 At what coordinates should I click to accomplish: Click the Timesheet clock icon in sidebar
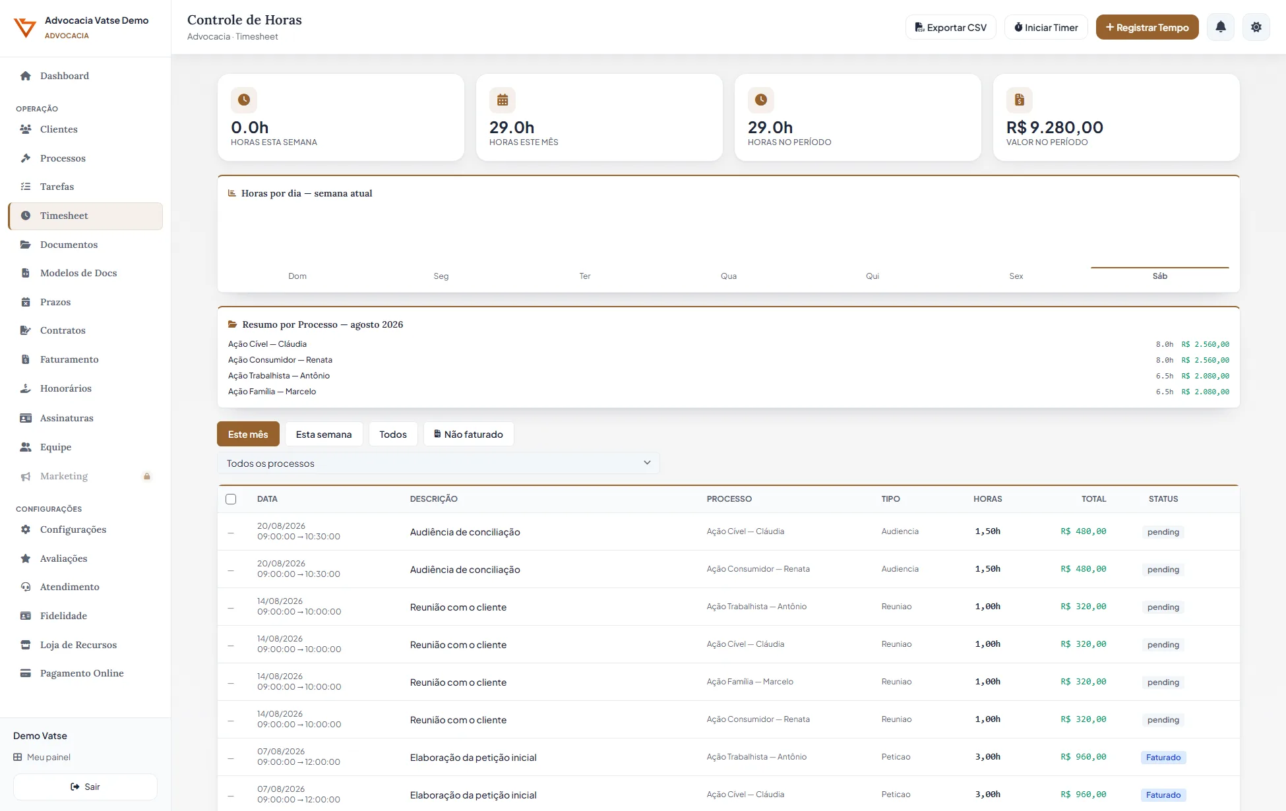[26, 216]
